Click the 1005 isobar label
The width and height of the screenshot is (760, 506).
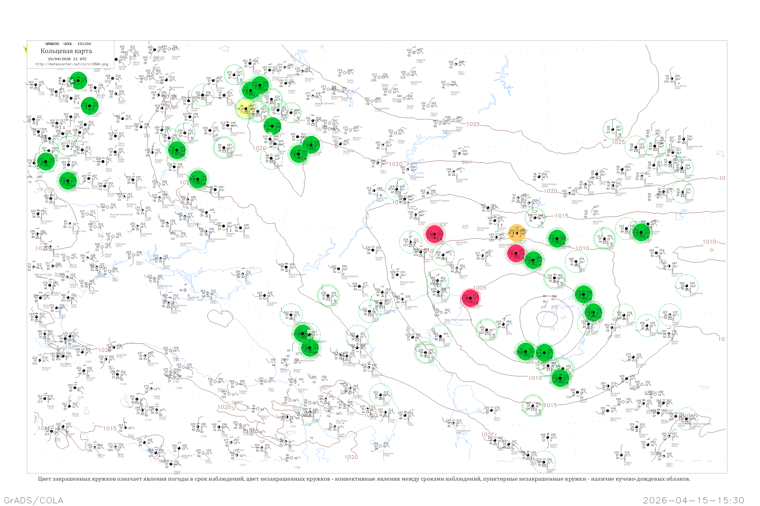coord(480,288)
